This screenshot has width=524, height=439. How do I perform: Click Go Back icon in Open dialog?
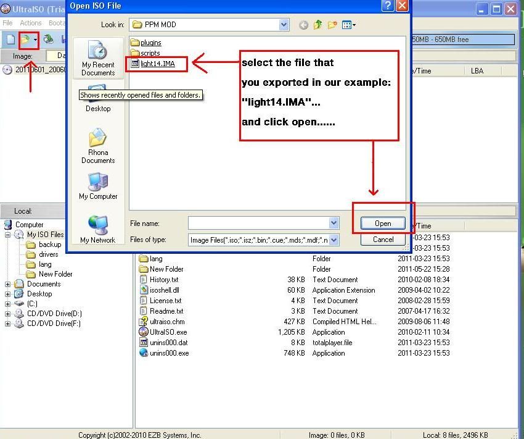point(303,25)
